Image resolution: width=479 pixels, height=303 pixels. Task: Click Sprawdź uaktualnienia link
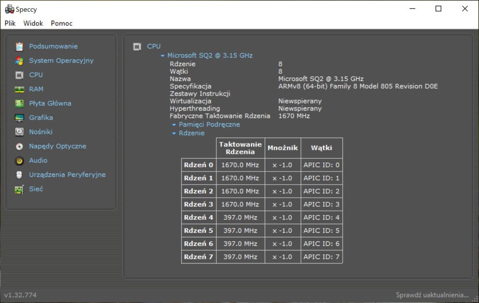click(432, 295)
